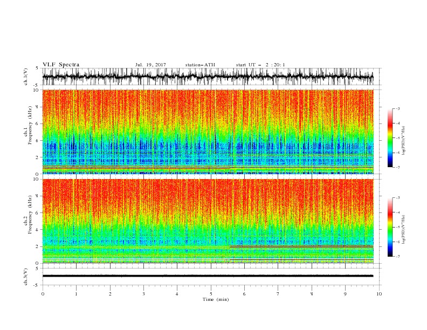Click the "start UT = 2:20:1" label
The image size is (427, 330).
coord(260,65)
